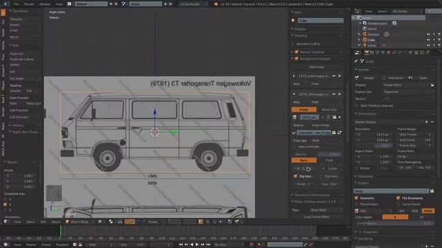Open the Window menu in top bar
The height and width of the screenshot is (248, 442).
click(45, 4)
